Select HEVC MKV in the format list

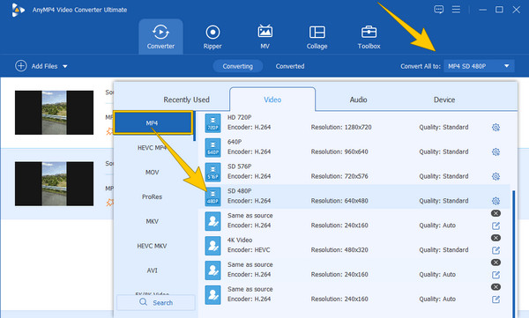[x=153, y=246]
